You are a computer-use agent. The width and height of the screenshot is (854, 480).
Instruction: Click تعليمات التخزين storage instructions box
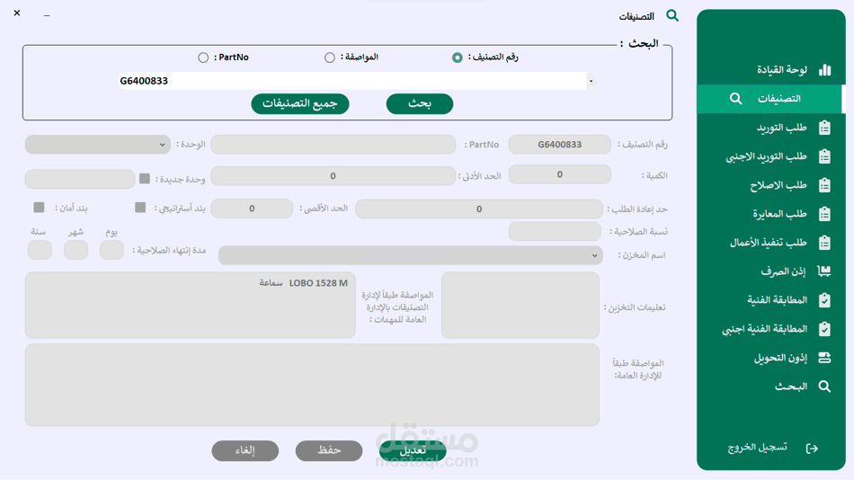pyautogui.click(x=520, y=305)
